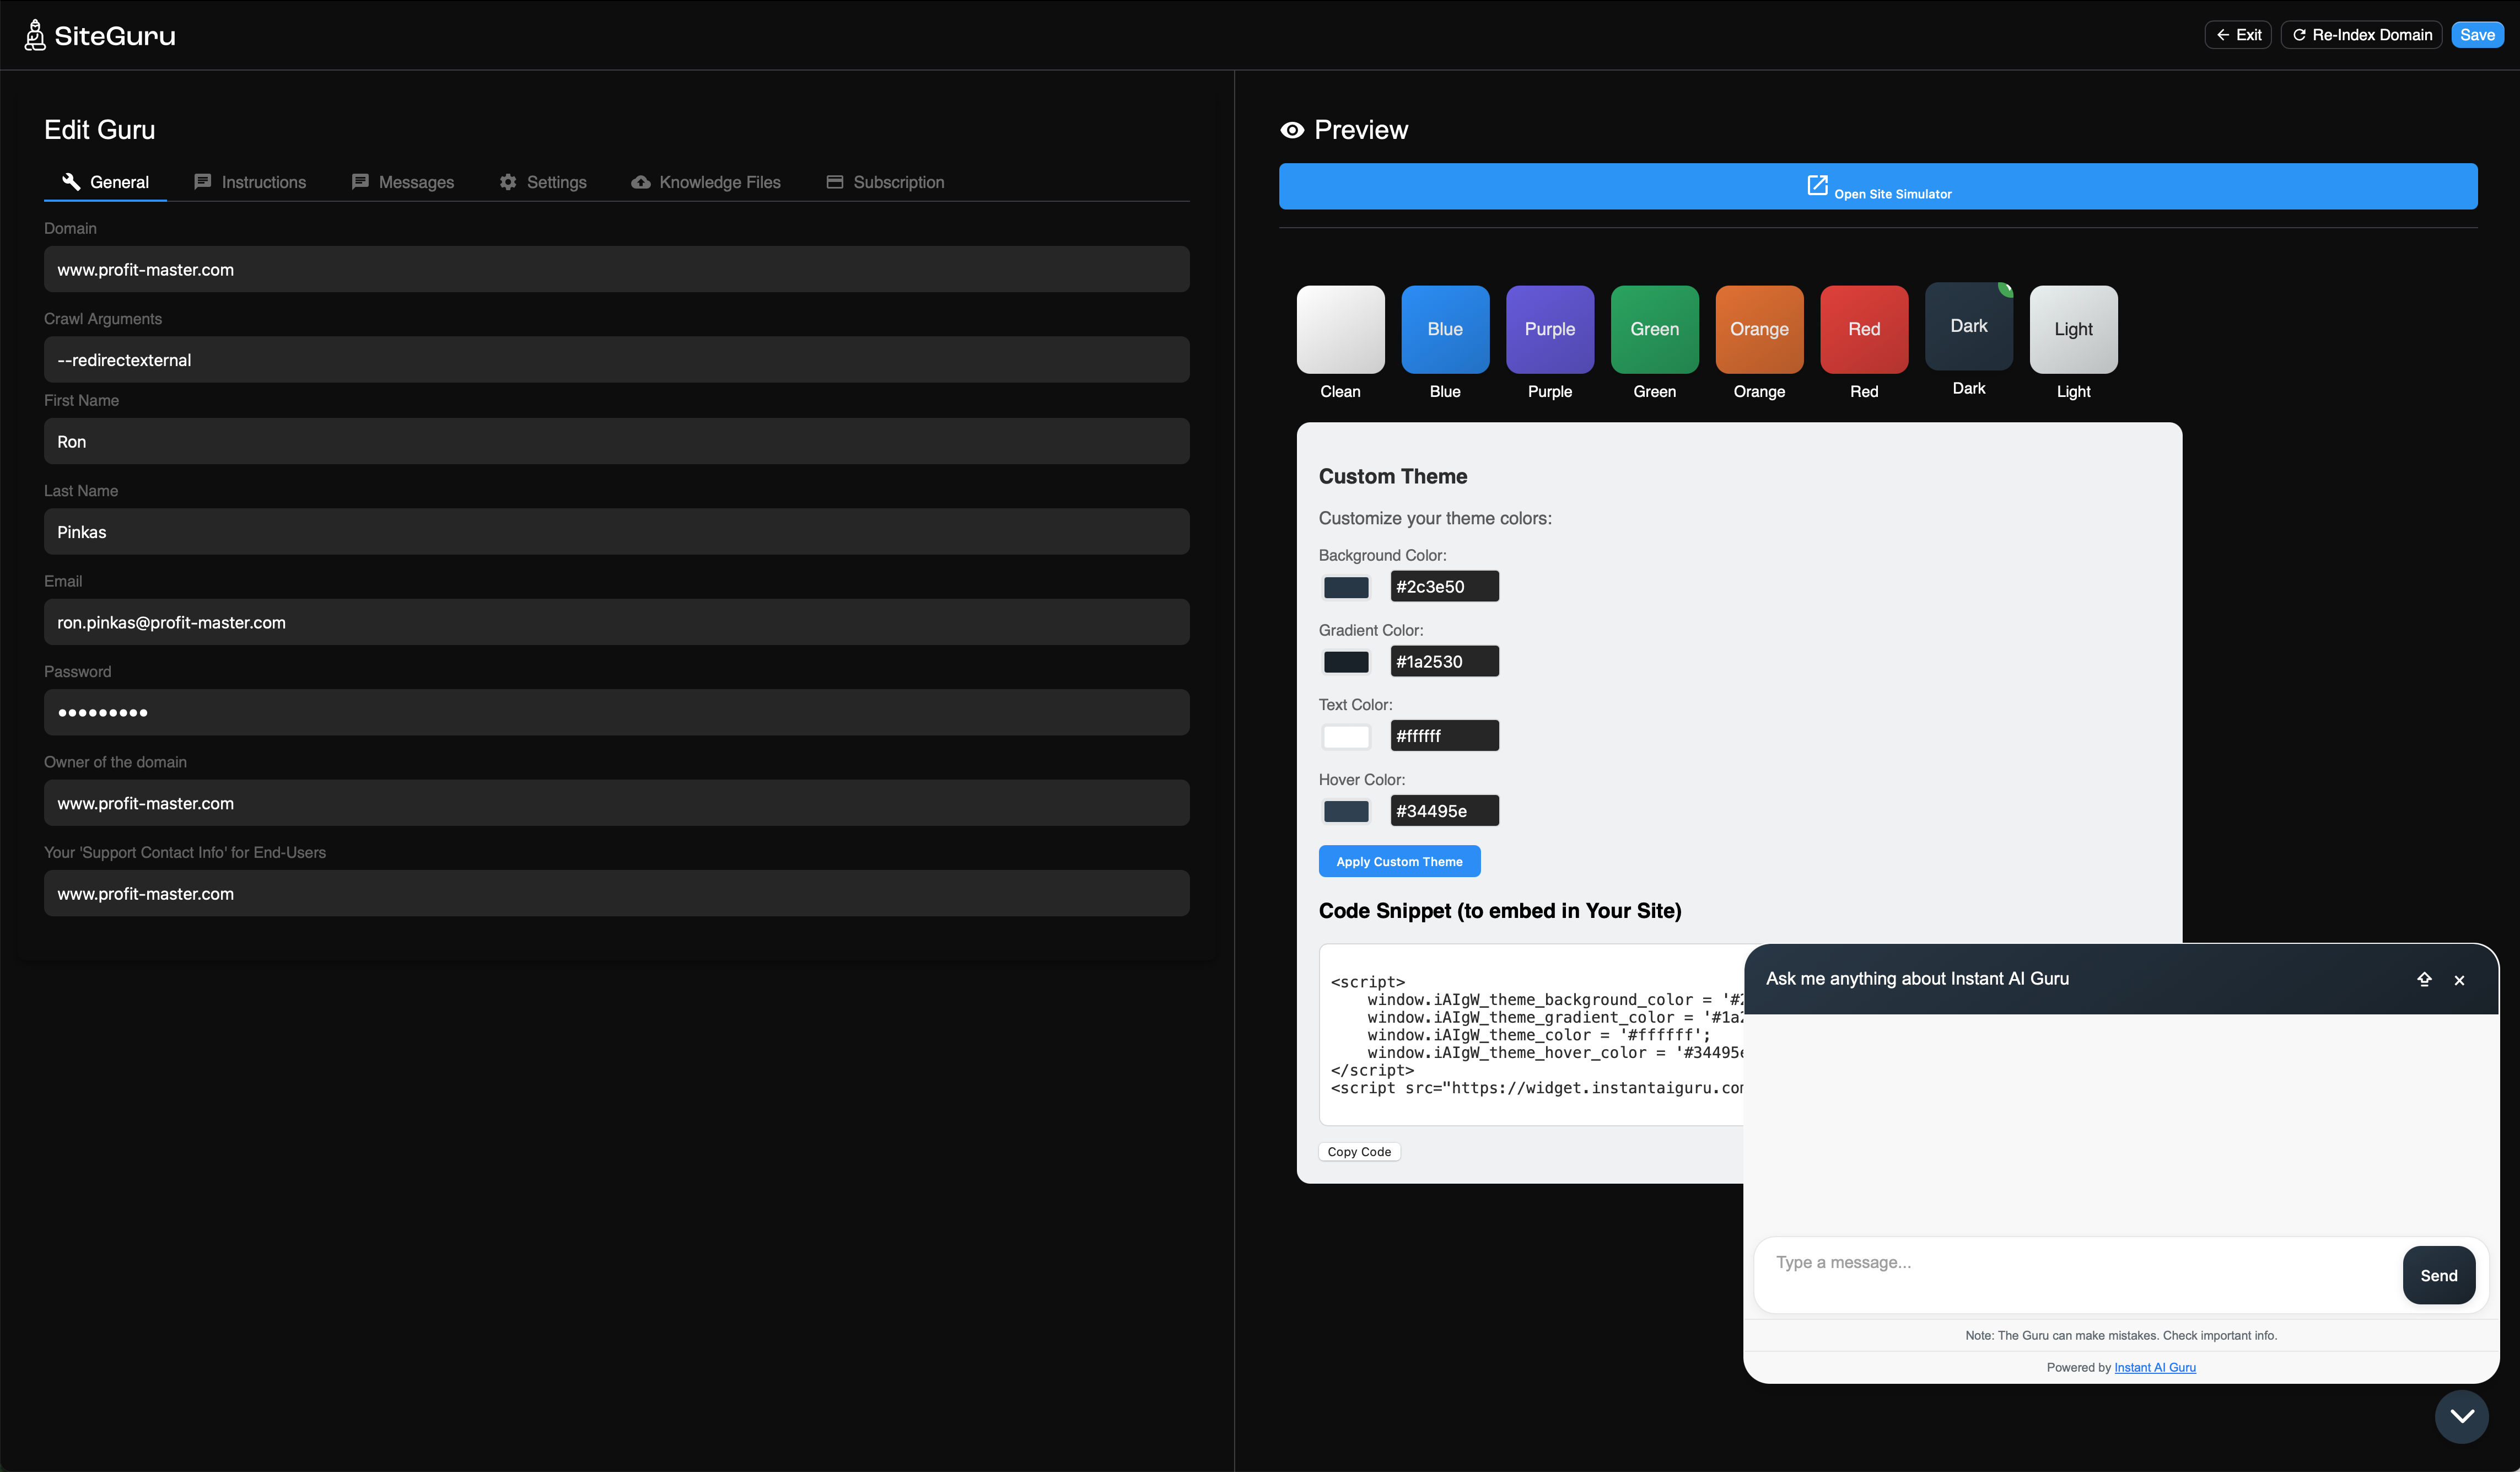Viewport: 2520px width, 1472px height.
Task: Select the Clean theme tile
Action: click(x=1340, y=330)
